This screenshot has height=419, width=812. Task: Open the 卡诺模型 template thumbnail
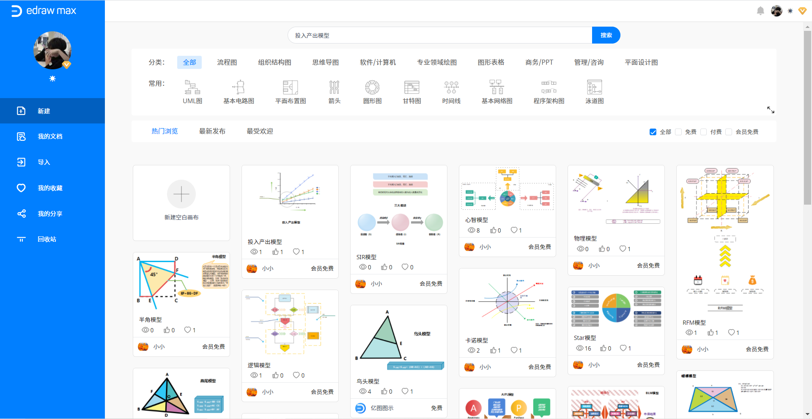[x=507, y=301]
